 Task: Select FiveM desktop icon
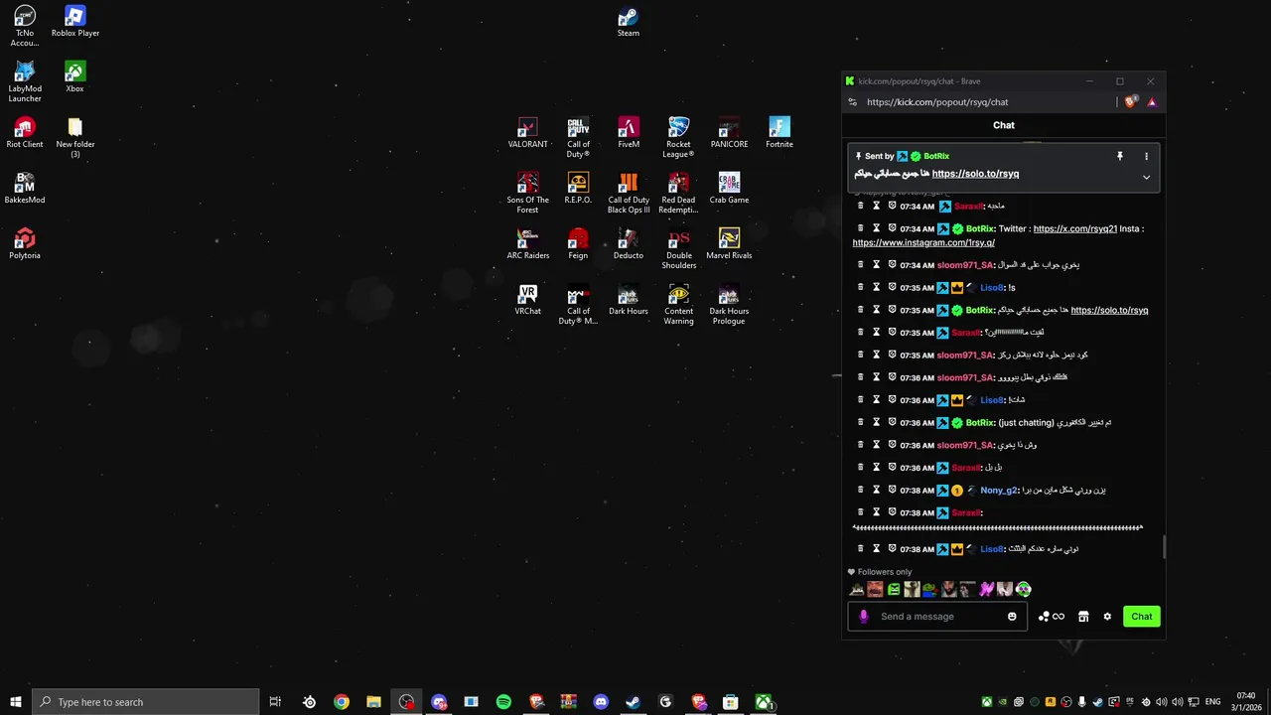[629, 133]
